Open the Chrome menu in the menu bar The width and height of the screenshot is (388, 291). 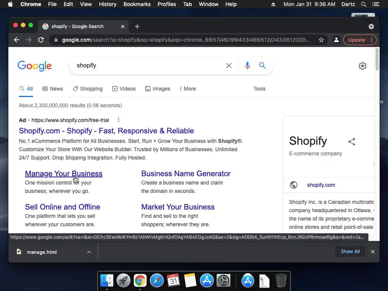[31, 4]
